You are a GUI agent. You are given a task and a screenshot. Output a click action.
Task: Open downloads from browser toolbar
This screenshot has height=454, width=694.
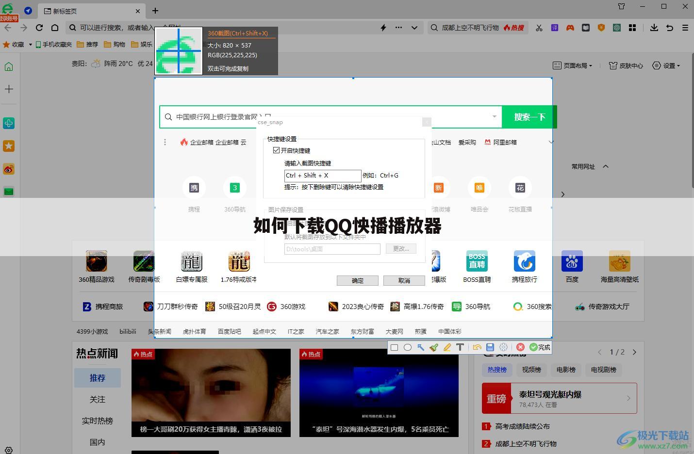654,28
